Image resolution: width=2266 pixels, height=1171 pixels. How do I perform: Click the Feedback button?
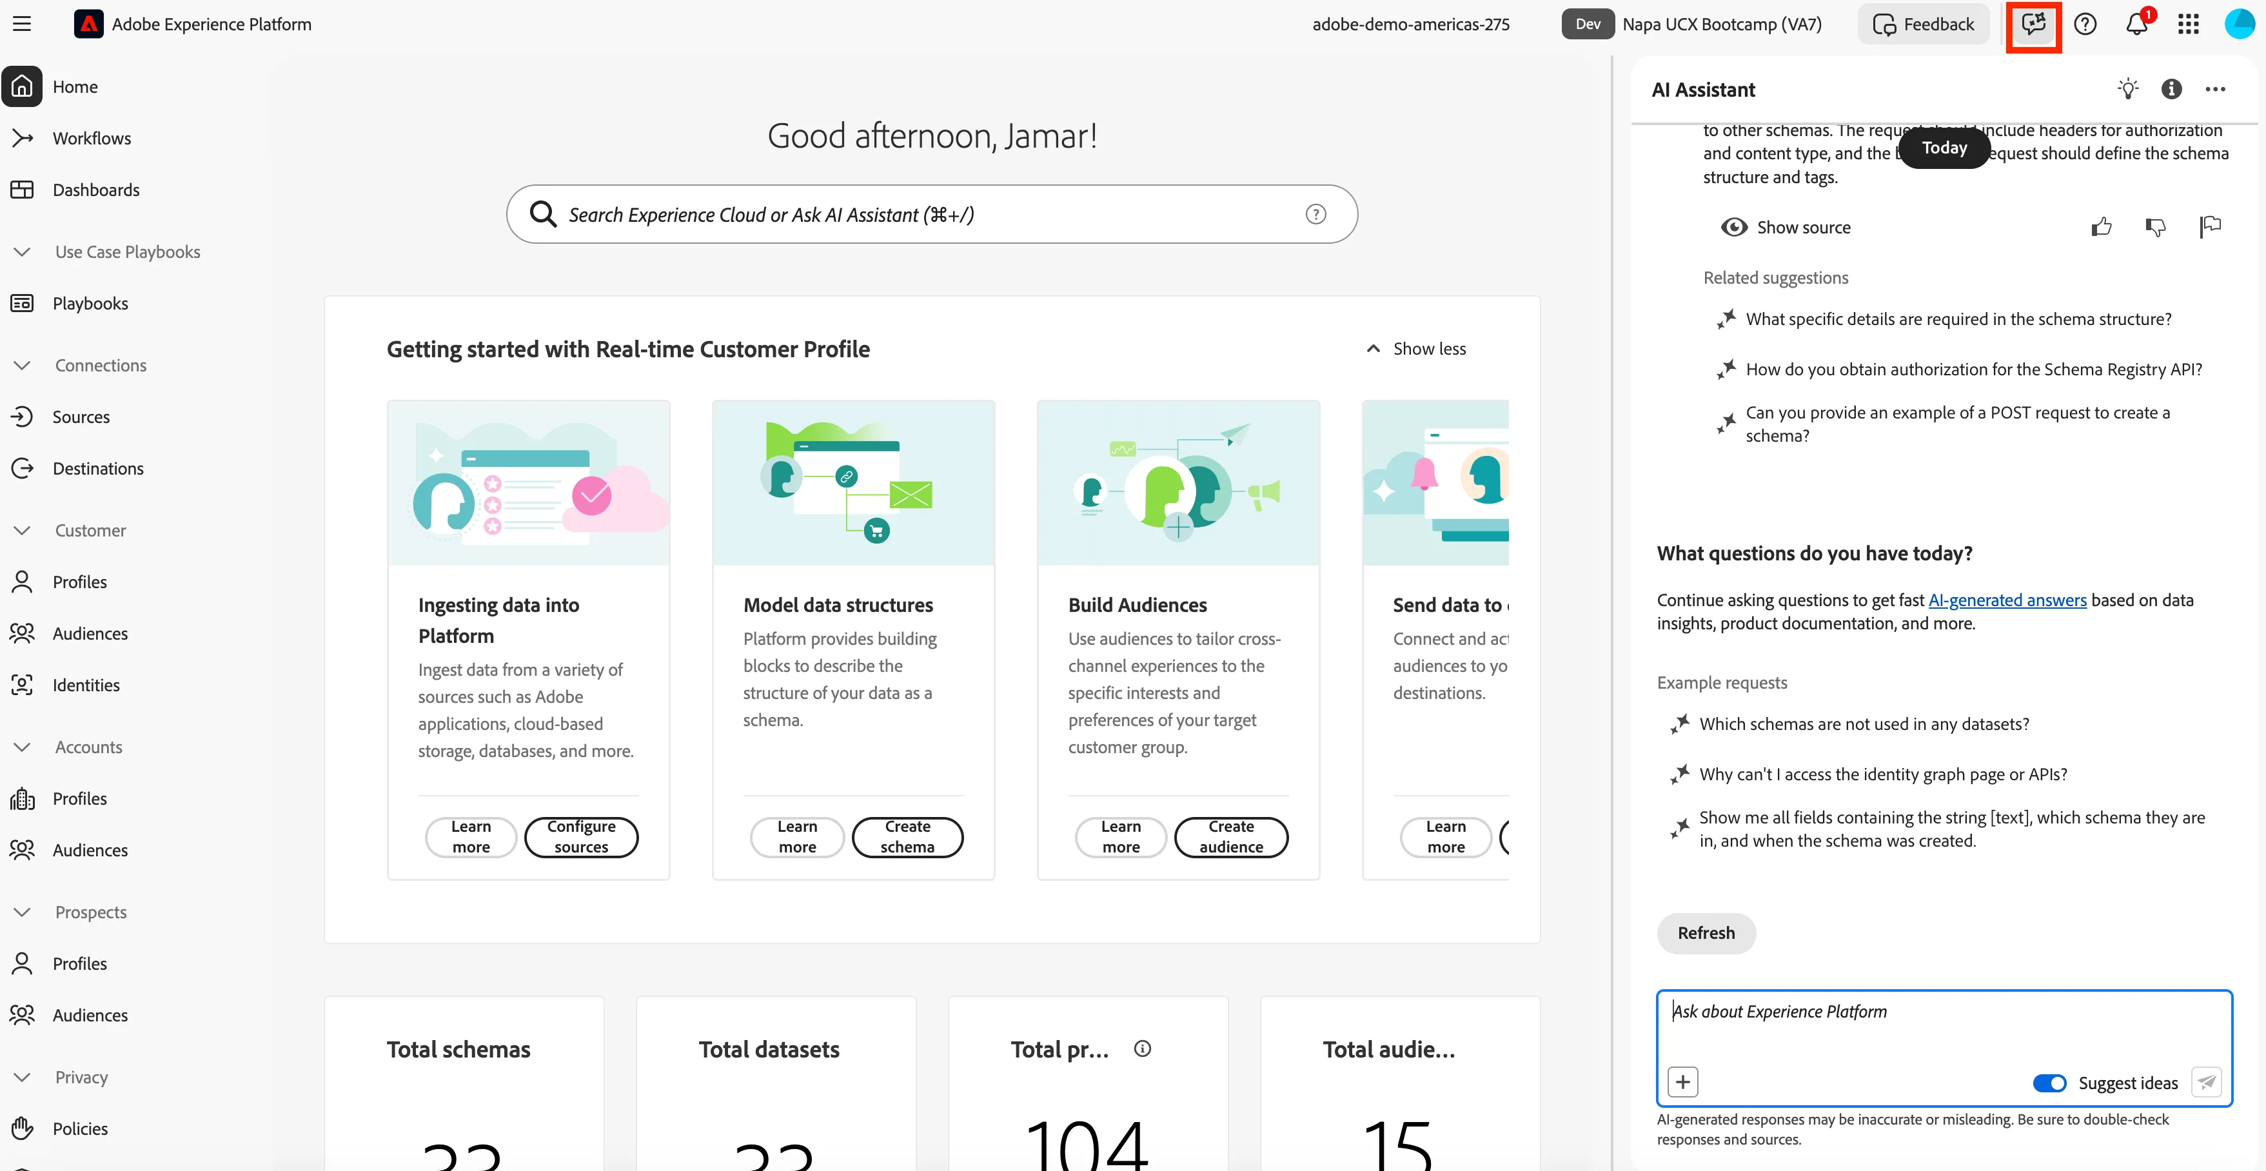click(1923, 25)
